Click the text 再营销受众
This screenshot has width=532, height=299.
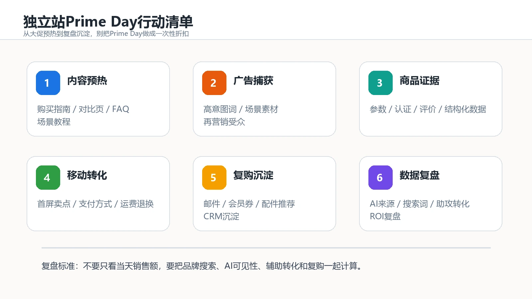tap(224, 122)
